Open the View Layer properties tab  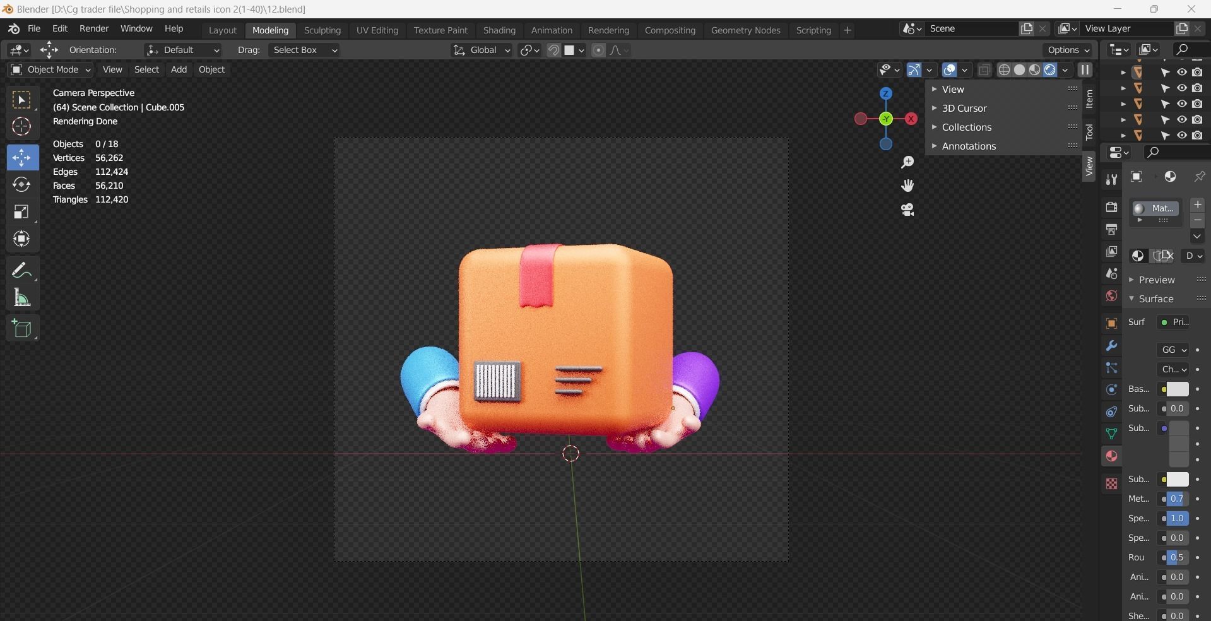(x=1111, y=251)
